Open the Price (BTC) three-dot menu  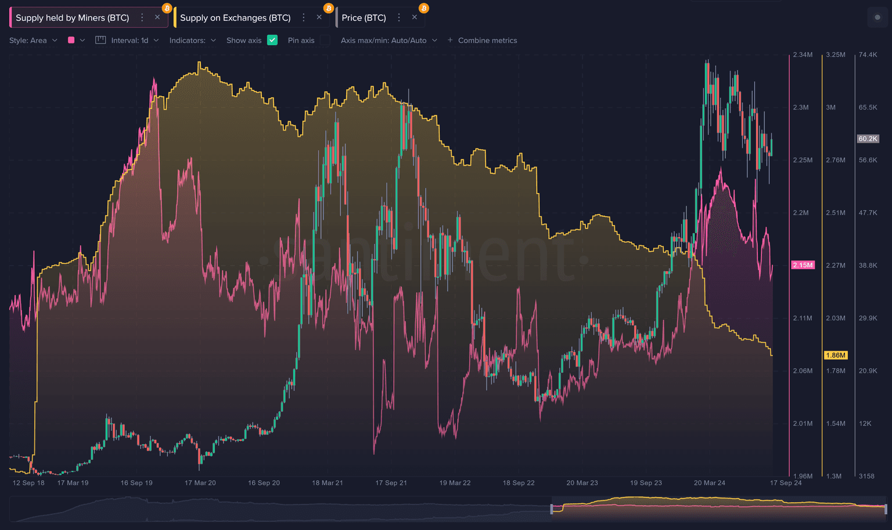[x=399, y=18]
